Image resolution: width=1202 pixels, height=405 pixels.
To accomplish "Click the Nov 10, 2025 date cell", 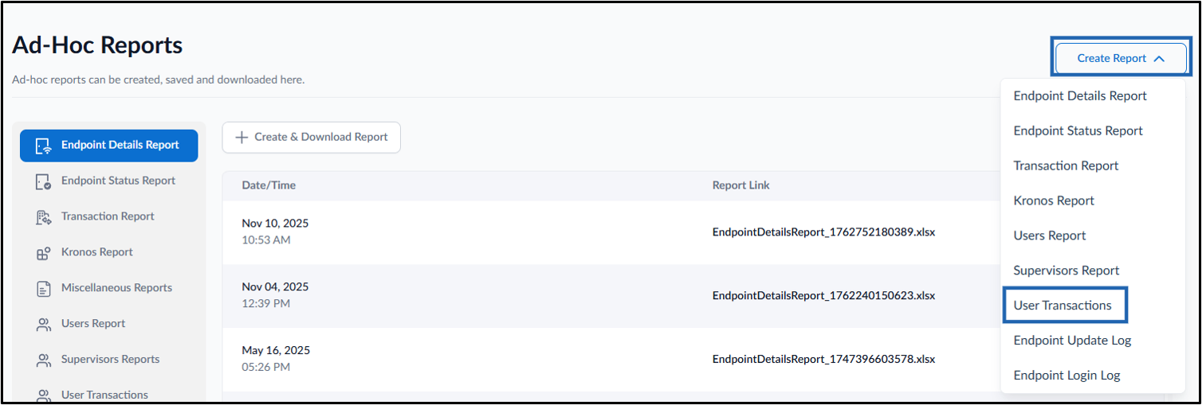I will 275,224.
